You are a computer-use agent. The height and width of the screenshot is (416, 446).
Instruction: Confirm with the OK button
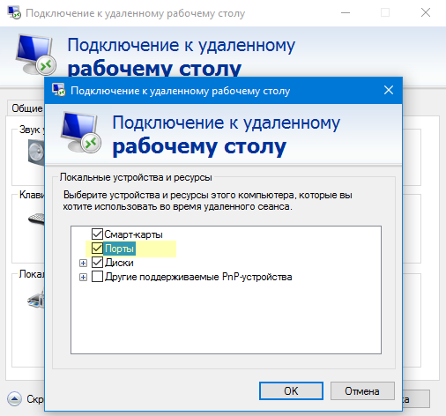click(x=291, y=390)
